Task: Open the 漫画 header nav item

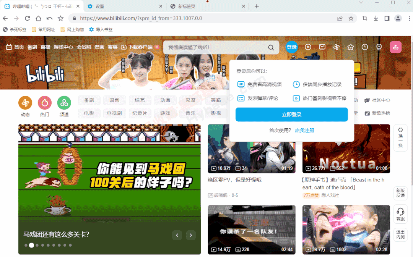Action: click(99, 47)
